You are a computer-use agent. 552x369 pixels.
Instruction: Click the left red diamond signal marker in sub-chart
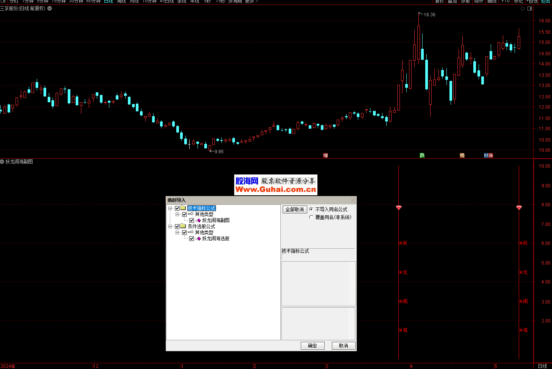coord(398,207)
